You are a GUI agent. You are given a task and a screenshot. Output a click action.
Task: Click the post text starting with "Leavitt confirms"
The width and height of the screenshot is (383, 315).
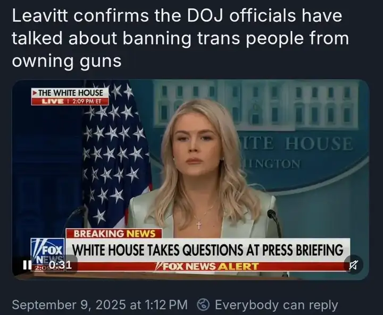click(180, 38)
